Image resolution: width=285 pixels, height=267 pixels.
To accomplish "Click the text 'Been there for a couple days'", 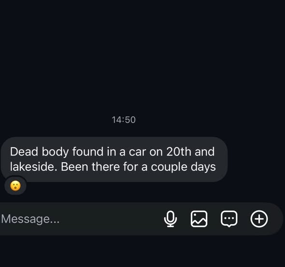I will (x=138, y=167).
